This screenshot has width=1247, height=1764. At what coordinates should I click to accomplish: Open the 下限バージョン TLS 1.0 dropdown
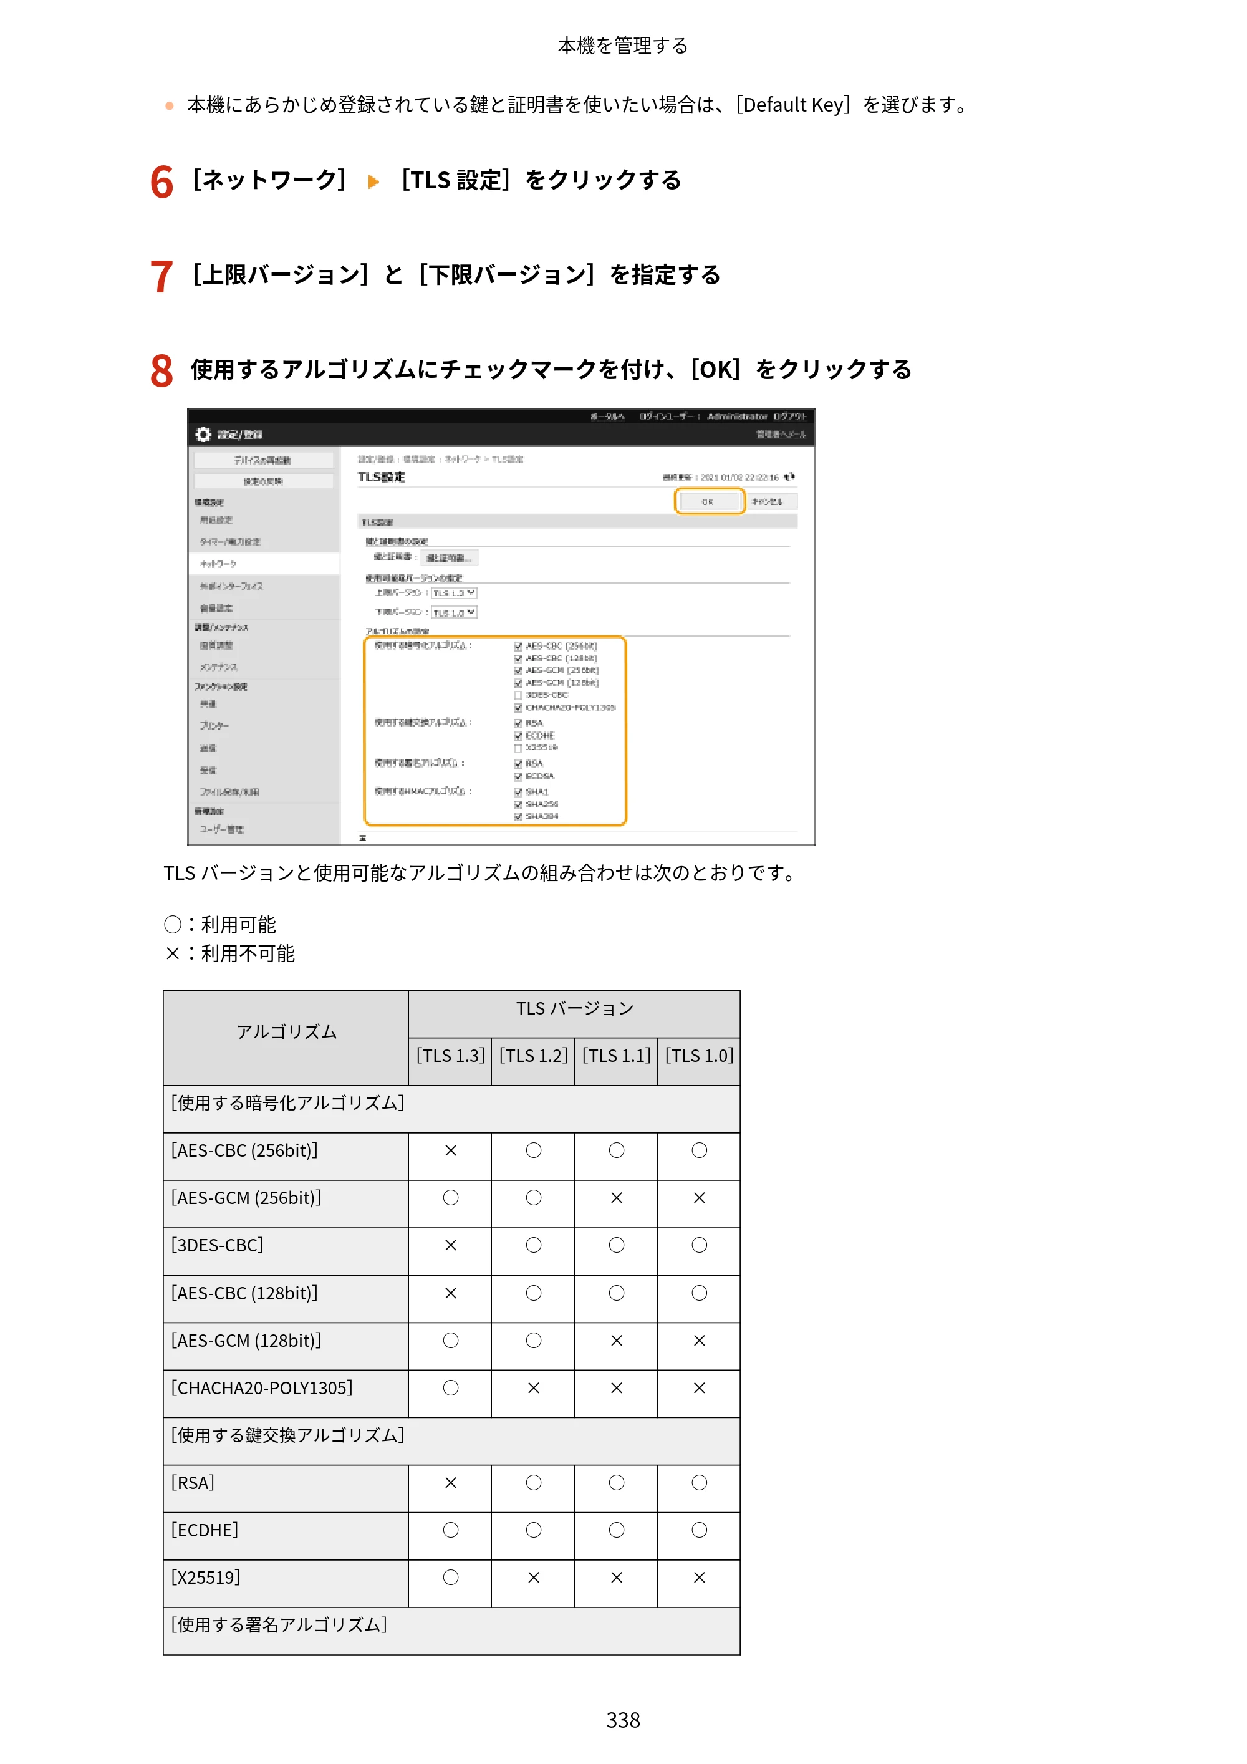point(454,612)
